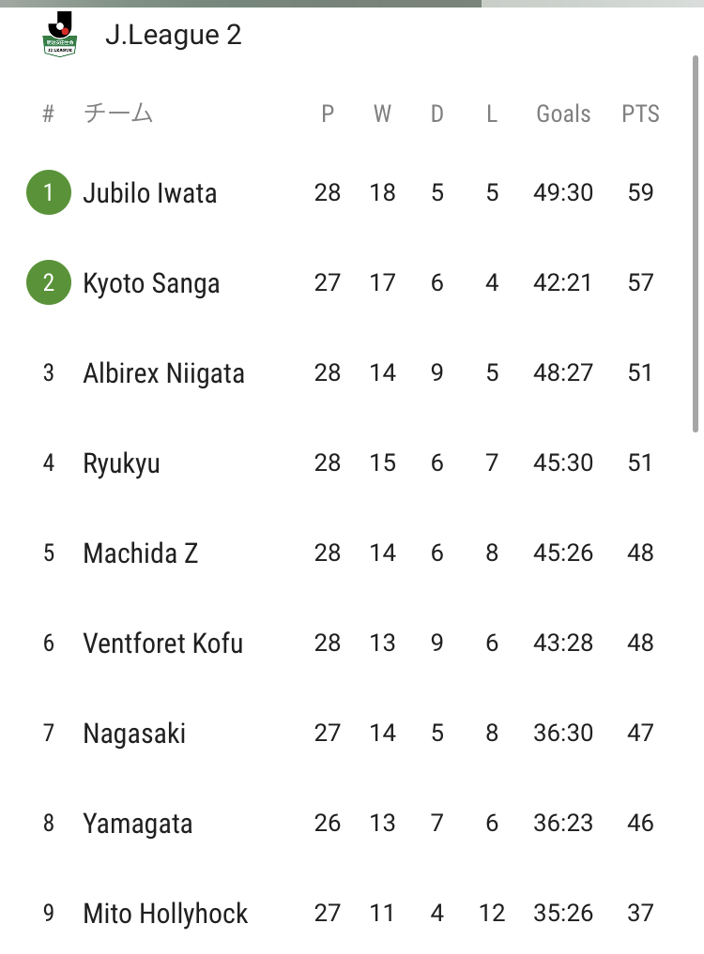The image size is (704, 954).
Task: Select Albirex Niigata in the standings
Action: (163, 373)
